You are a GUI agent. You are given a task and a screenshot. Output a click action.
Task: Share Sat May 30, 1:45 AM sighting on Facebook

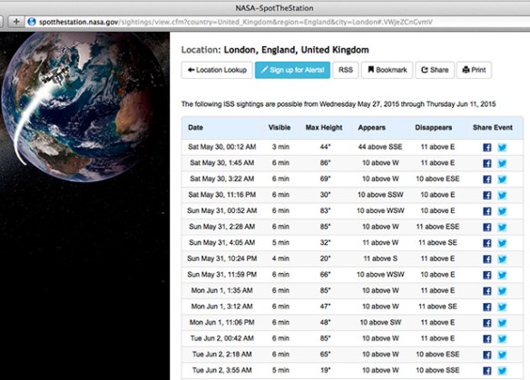[487, 163]
